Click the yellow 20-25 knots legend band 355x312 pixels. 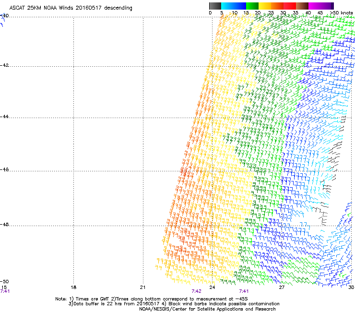265,6
